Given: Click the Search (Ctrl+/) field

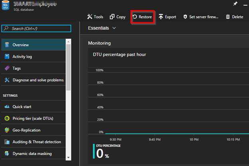Looking at the screenshot, I should (37, 29).
